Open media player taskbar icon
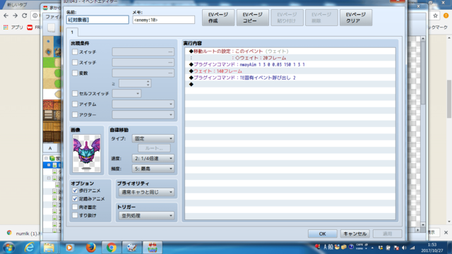This screenshot has height=254, width=452. tap(69, 248)
